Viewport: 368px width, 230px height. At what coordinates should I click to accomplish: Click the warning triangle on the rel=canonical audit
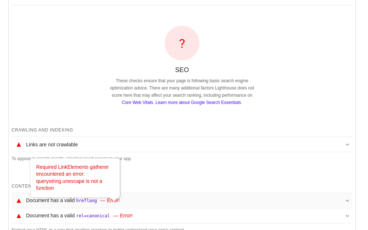coord(18,216)
